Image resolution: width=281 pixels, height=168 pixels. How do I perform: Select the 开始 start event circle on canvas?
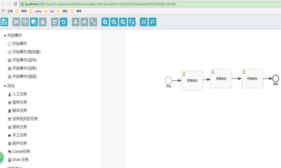[169, 81]
